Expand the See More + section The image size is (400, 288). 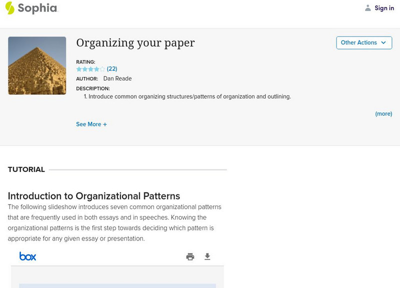(x=91, y=124)
